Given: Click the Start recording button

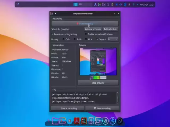Looking at the screenshot, I should pos(85,24).
